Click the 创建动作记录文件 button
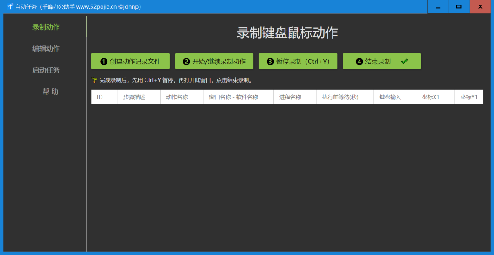Screen dimensions: 494x255 130,61
